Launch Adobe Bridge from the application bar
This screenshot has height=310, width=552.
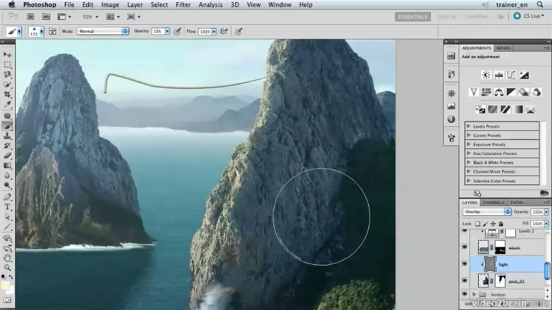31,17
